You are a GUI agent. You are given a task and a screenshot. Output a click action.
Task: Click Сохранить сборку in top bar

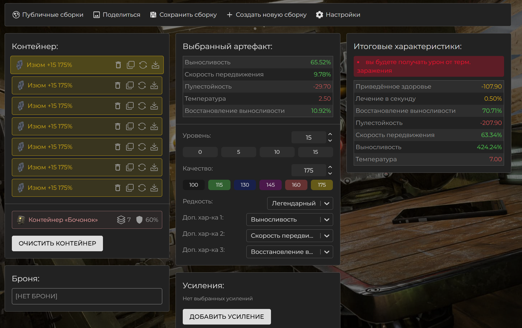[x=183, y=15]
